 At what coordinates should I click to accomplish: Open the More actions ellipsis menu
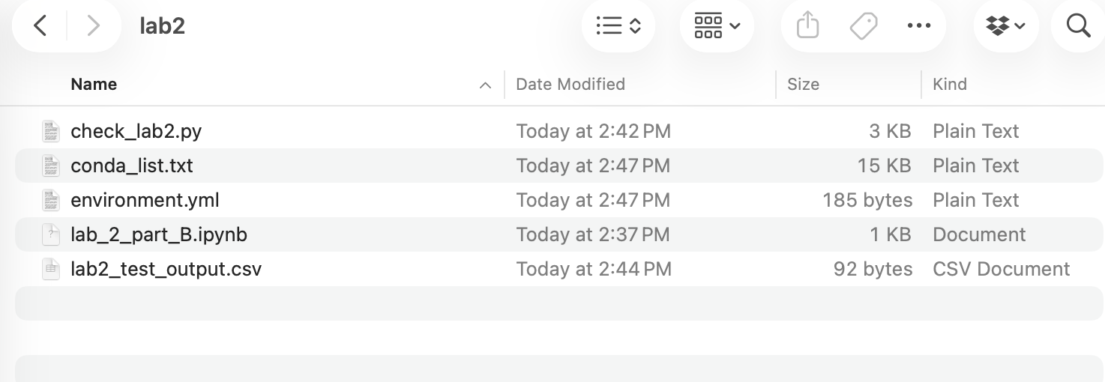918,26
